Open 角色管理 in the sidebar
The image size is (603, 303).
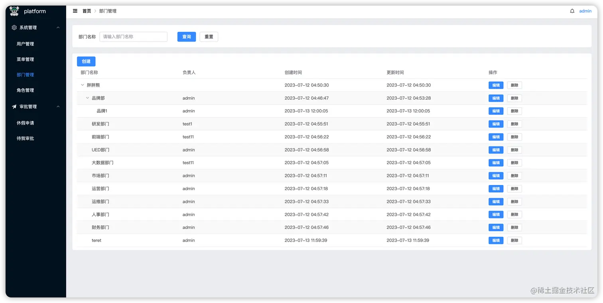(26, 90)
